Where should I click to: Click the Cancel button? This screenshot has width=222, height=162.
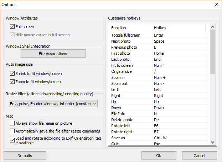(199, 156)
